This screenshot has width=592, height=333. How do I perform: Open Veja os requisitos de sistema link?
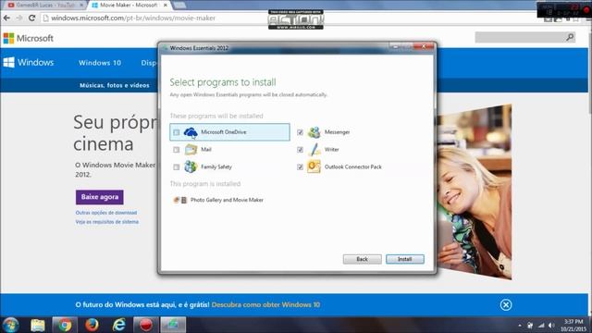[x=107, y=222]
